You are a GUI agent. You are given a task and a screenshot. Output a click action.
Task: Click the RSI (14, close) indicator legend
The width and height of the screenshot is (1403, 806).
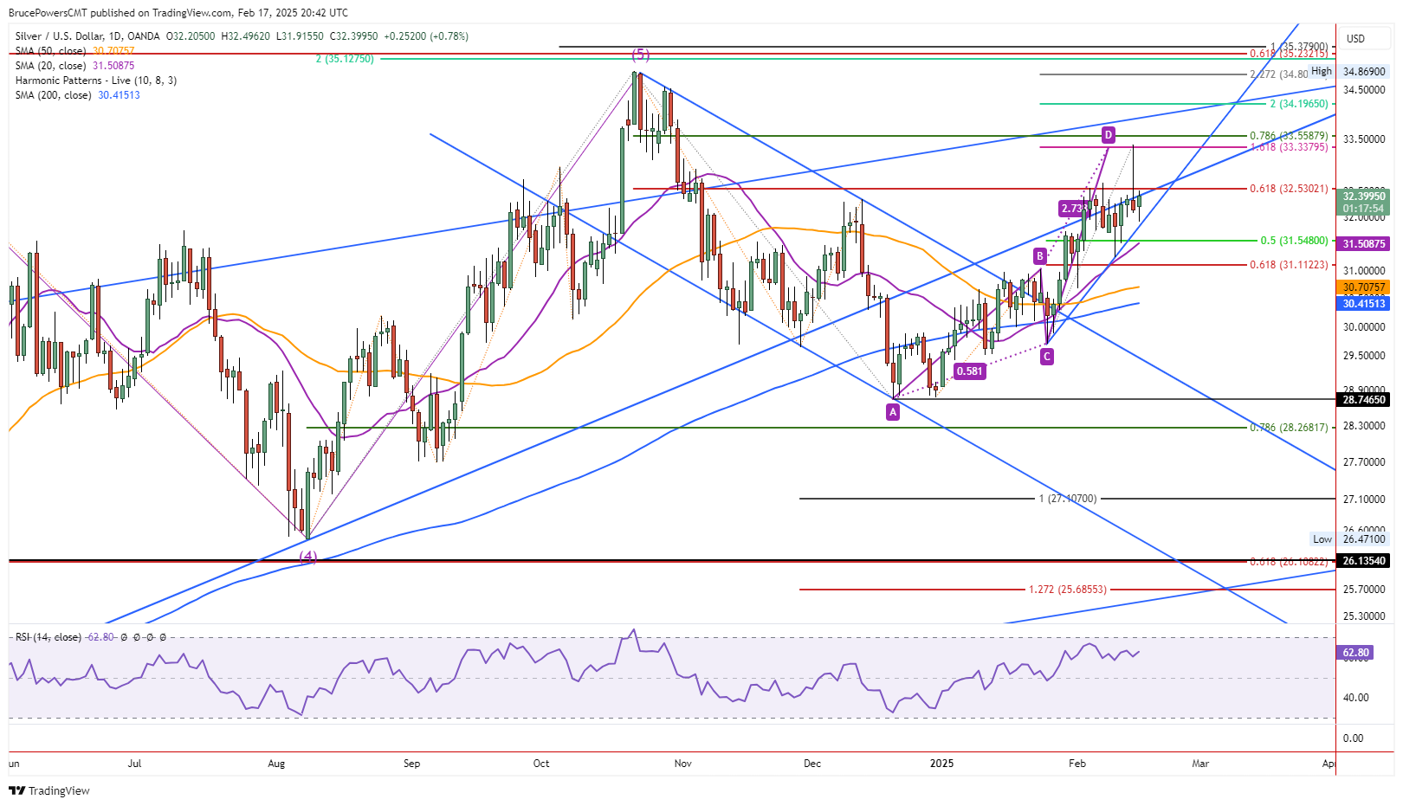tap(48, 637)
